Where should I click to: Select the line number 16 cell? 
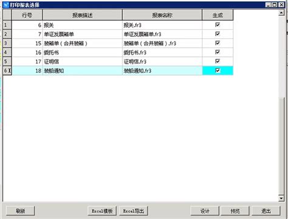tap(27, 52)
